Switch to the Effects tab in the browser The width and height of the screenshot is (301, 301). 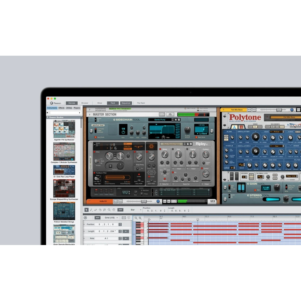coord(61,107)
